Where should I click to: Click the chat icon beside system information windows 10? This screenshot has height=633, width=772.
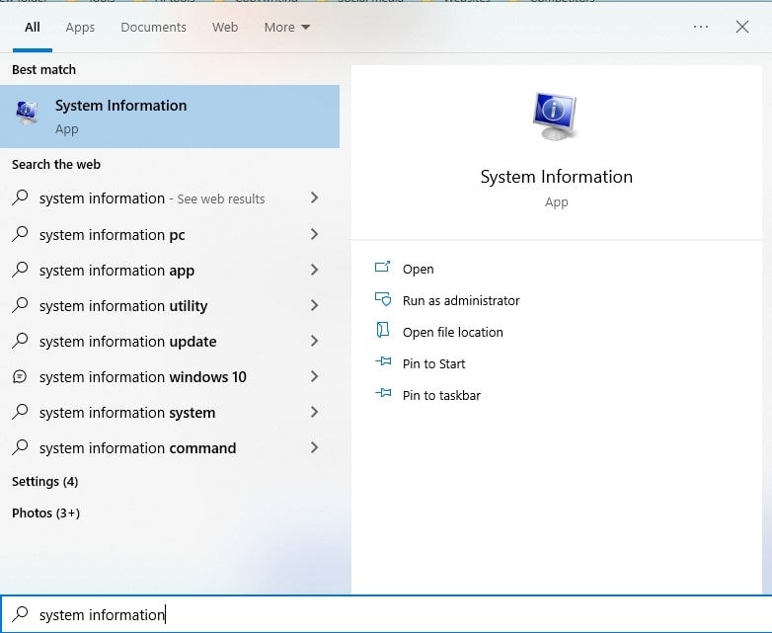tap(20, 377)
